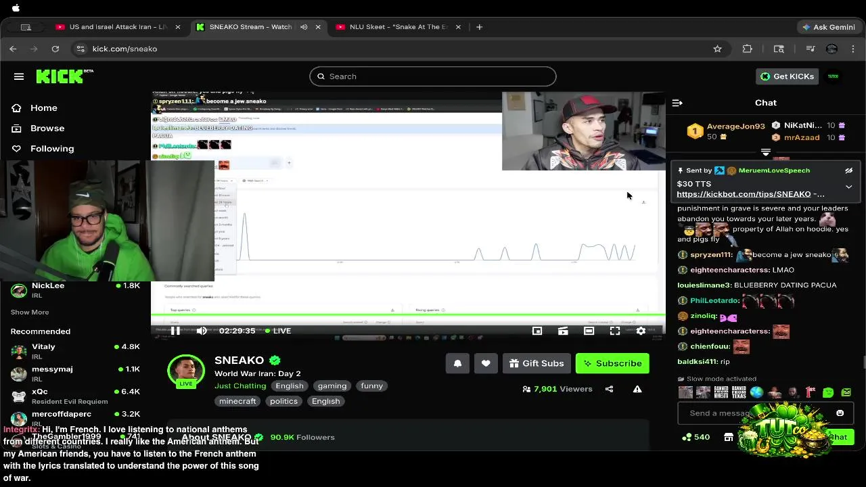Bookmark this page with the star
The height and width of the screenshot is (487, 866).
(717, 49)
